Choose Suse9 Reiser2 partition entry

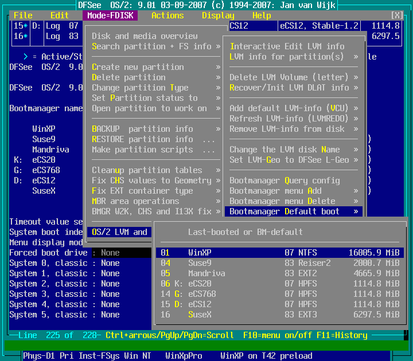pos(279,263)
